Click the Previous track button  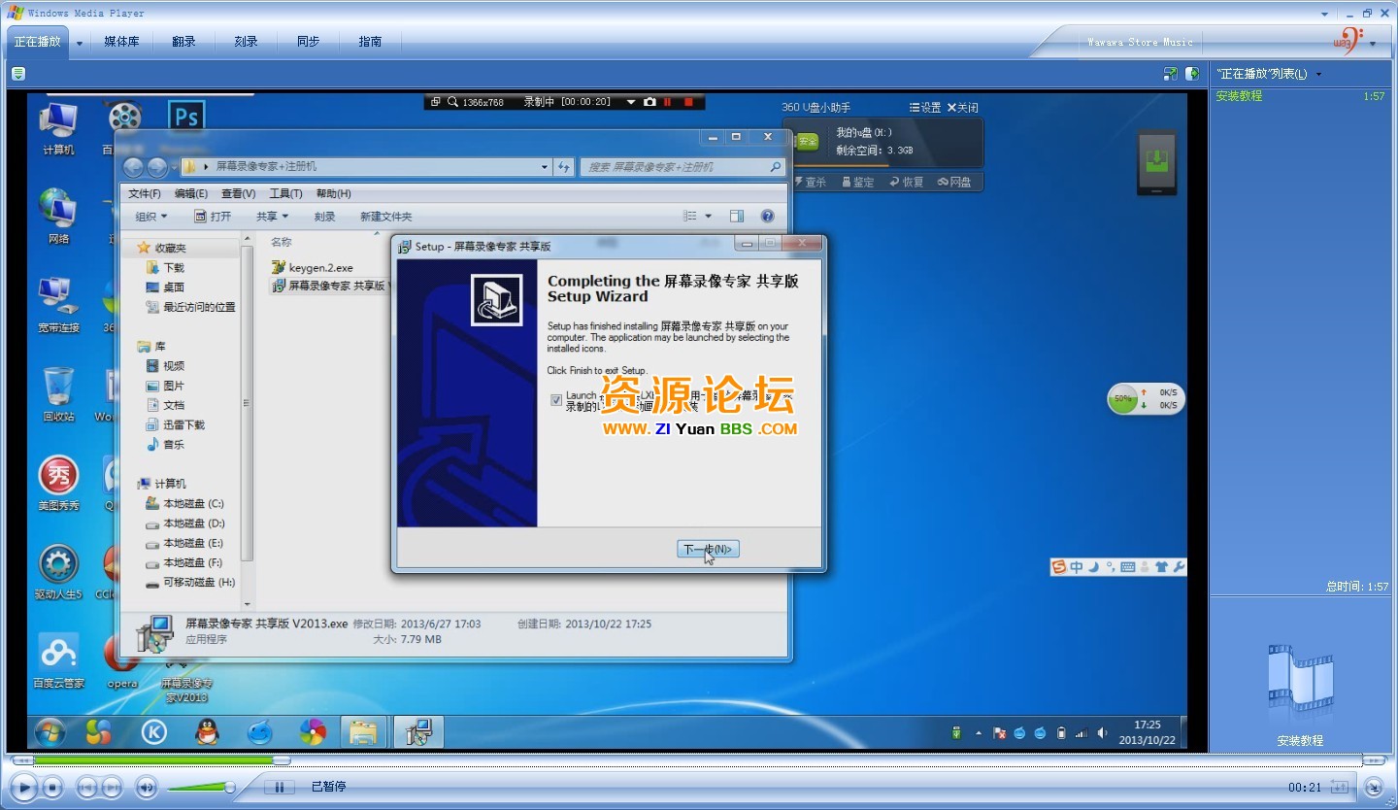[x=86, y=787]
